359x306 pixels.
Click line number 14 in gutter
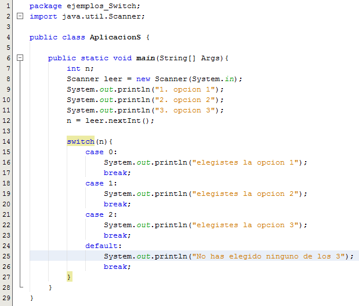click(x=6, y=141)
